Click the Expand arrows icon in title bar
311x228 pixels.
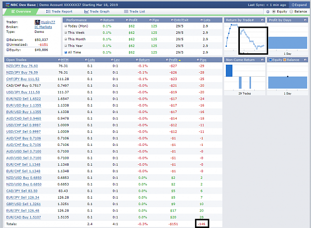click(293, 5)
